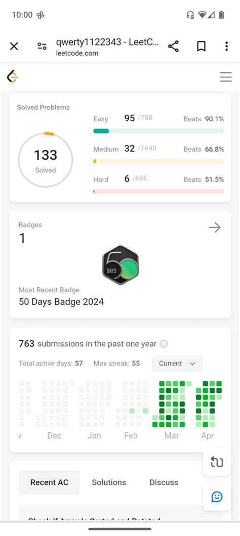Open the chat feedback smiley button
This screenshot has height=536, width=240.
217,497
